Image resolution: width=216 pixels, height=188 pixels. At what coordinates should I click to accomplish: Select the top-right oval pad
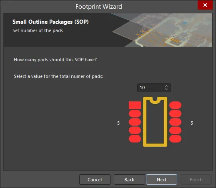tap(175, 105)
